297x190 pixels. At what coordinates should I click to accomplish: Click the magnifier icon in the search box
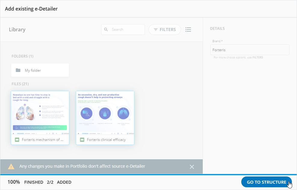click(x=106, y=30)
